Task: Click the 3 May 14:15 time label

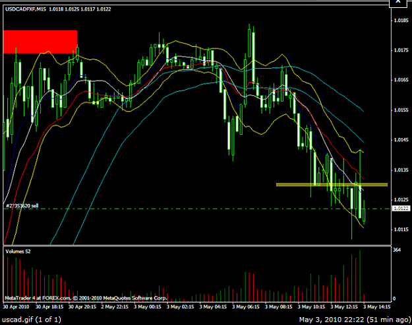Action: pos(377,307)
